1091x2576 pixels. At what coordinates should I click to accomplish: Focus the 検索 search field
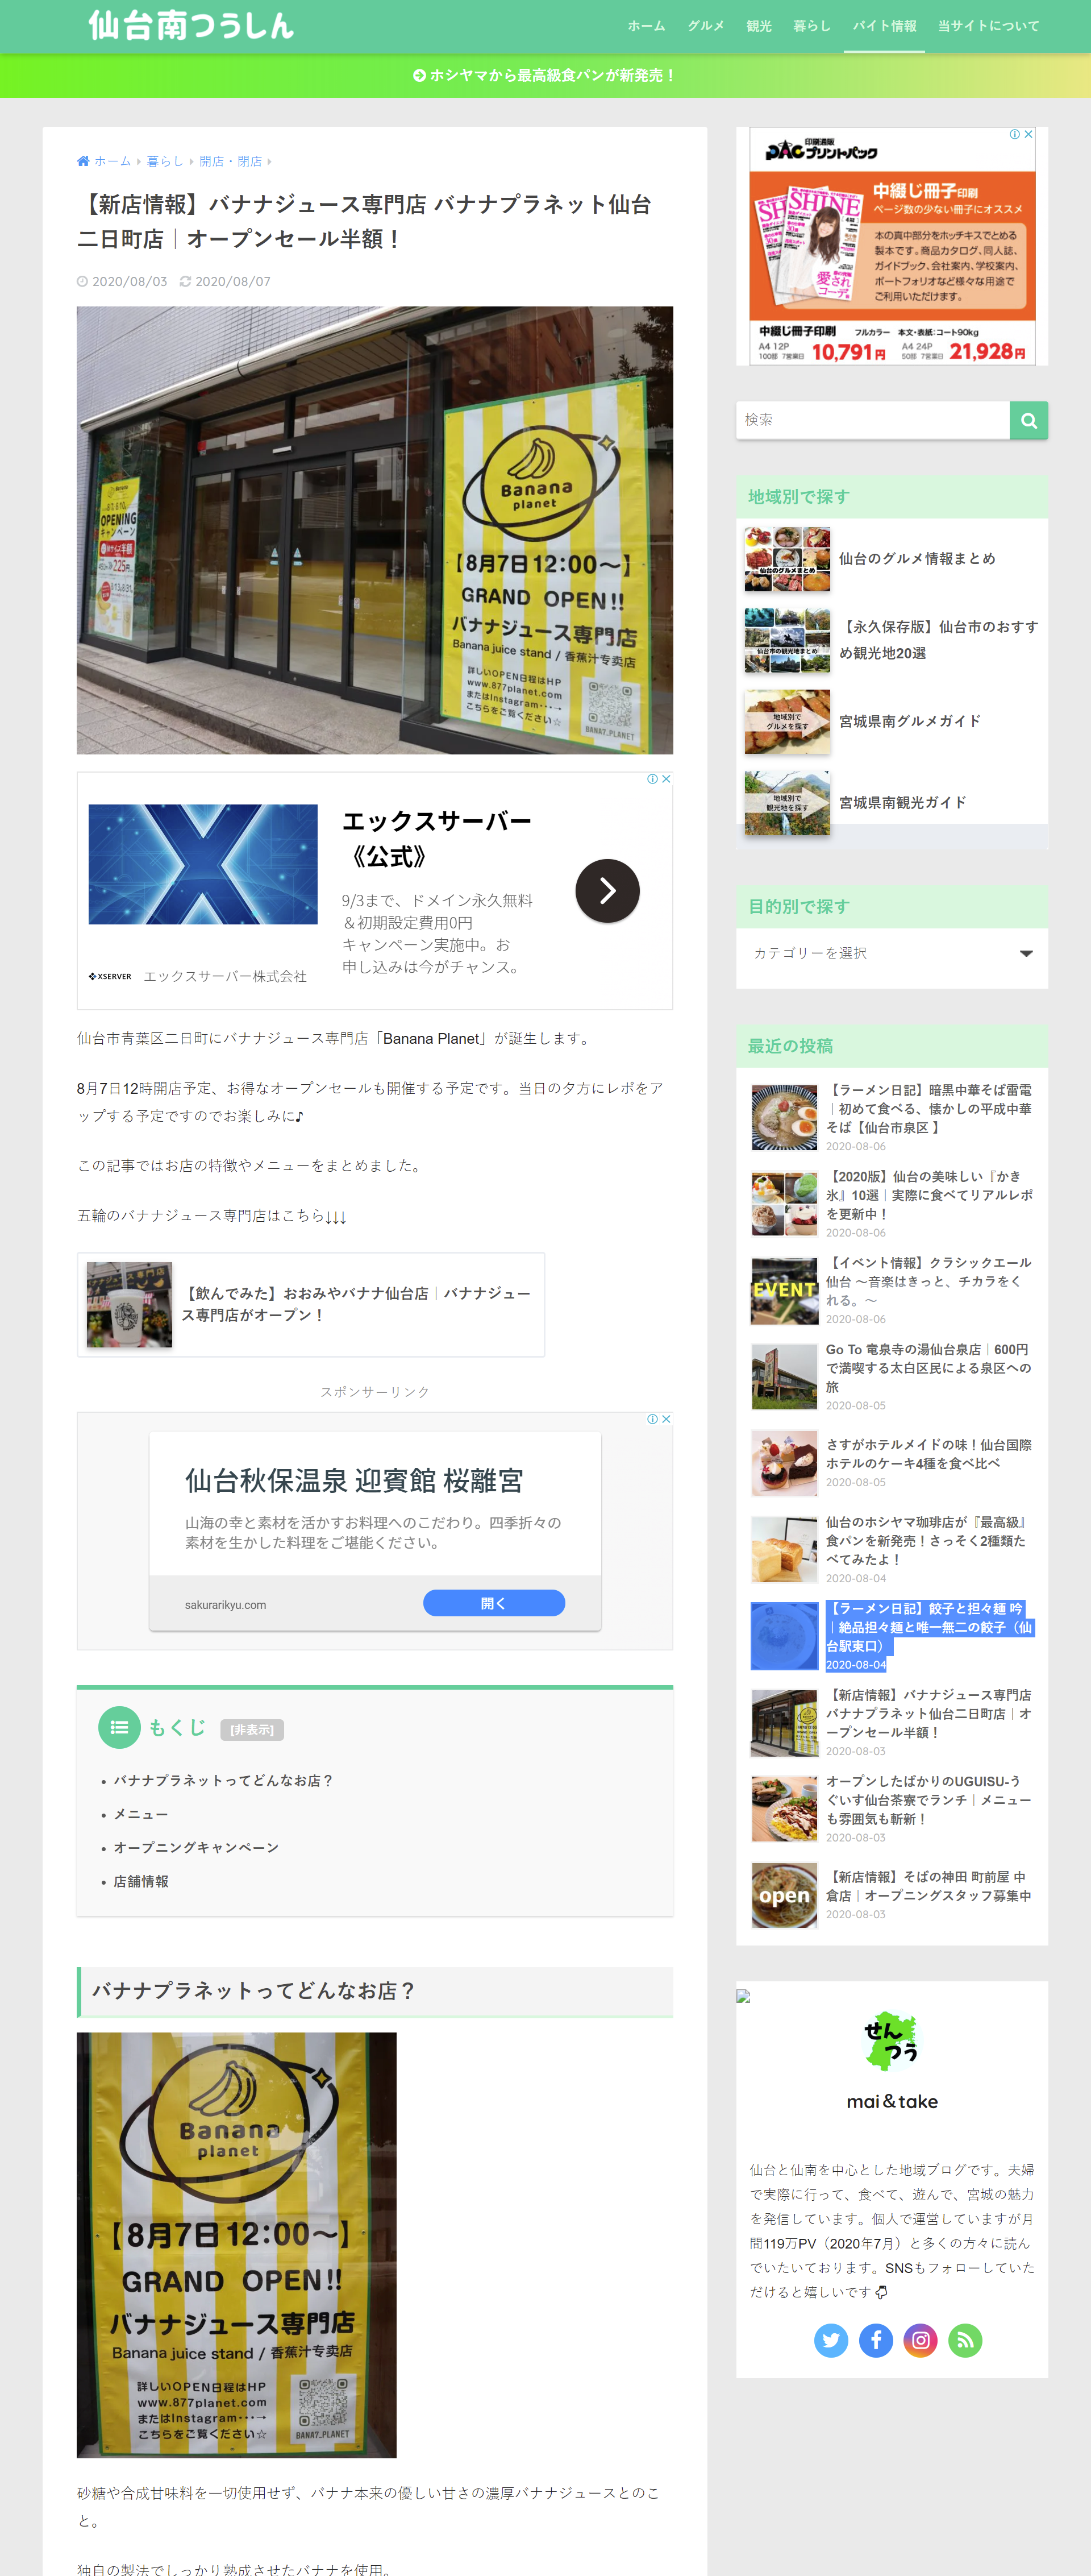872,420
